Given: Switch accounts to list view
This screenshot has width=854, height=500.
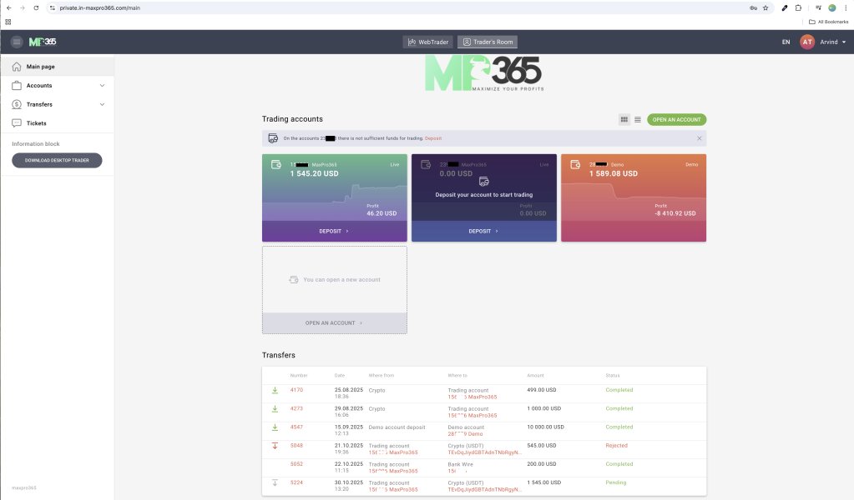Looking at the screenshot, I should pos(638,119).
